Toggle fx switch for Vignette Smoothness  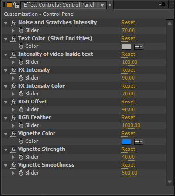pyautogui.click(x=13, y=165)
